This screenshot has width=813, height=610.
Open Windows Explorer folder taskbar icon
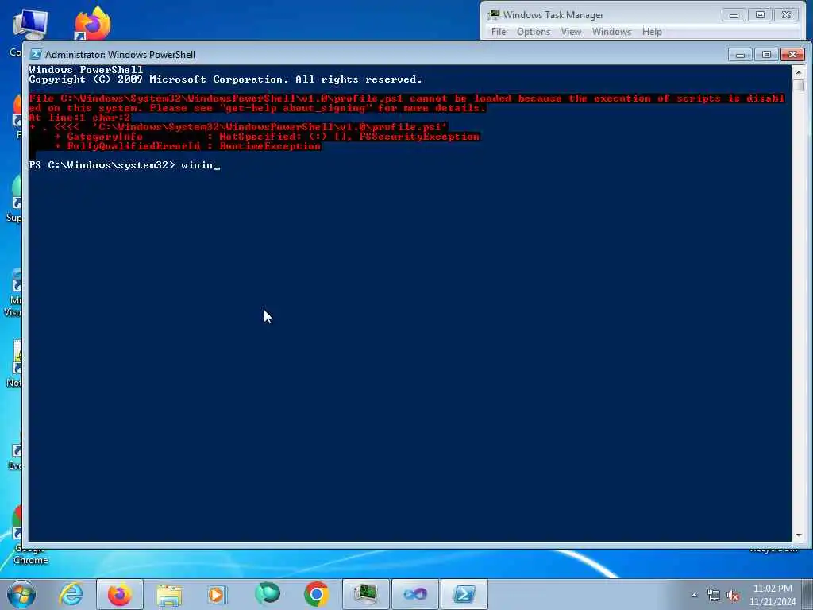tap(169, 594)
